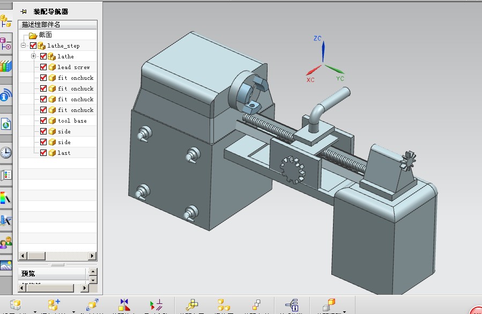Image resolution: width=482 pixels, height=314 pixels.
Task: Click the 描述性部件名 column header
Action: pos(57,25)
